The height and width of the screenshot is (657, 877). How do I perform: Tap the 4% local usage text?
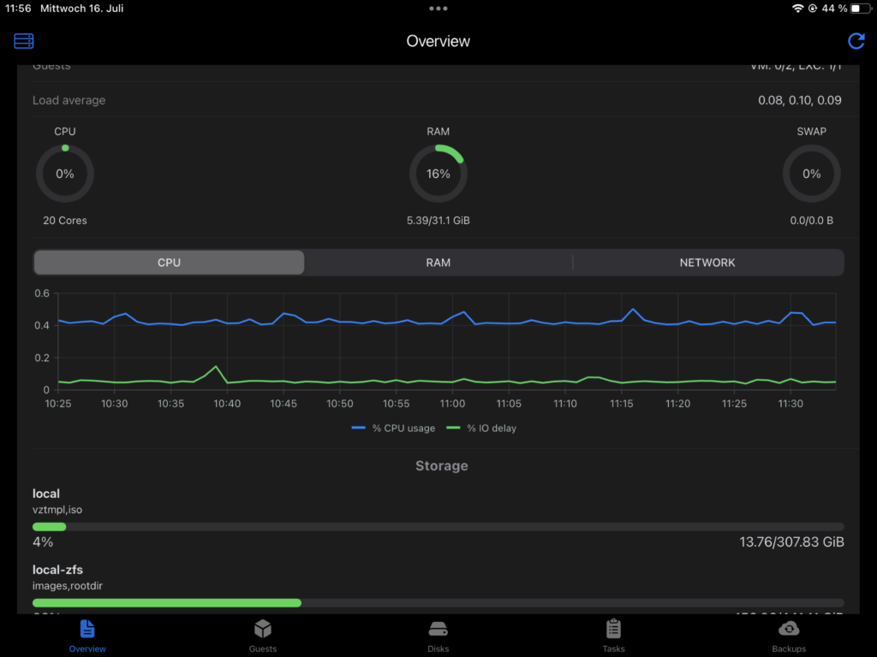click(43, 542)
